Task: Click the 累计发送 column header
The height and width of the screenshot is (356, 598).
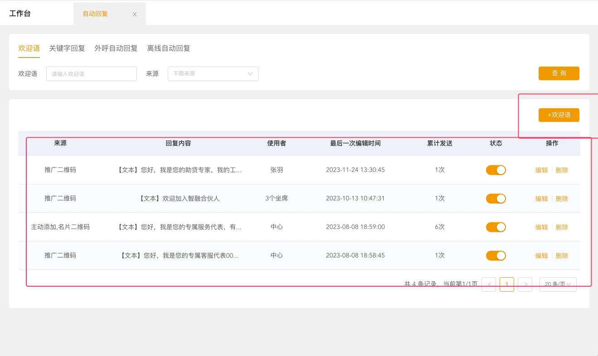Action: (x=440, y=143)
